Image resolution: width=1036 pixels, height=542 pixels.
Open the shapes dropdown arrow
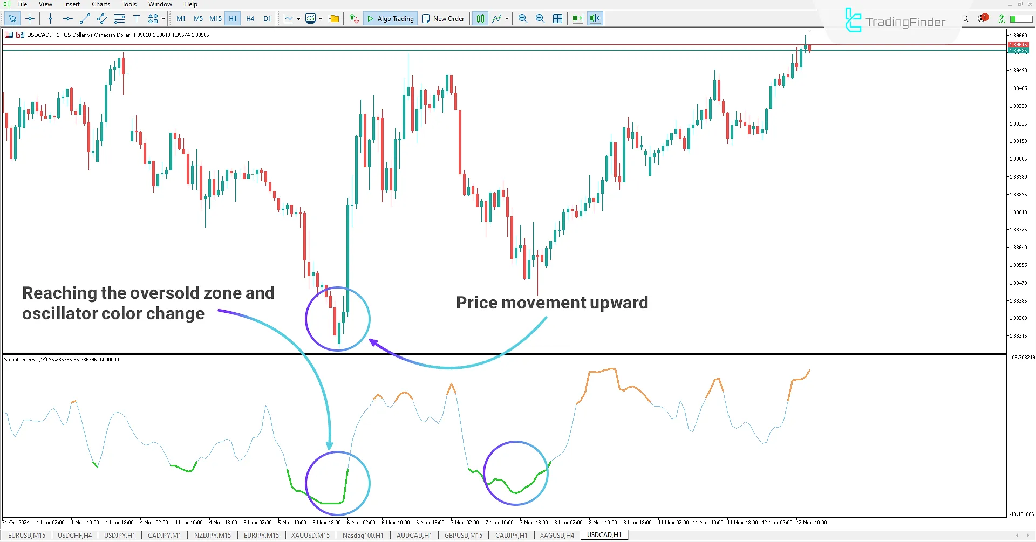tap(162, 18)
